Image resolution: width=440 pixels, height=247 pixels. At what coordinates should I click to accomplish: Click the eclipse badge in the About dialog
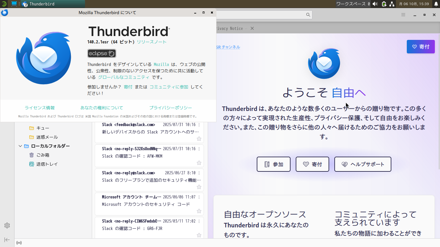tap(102, 53)
